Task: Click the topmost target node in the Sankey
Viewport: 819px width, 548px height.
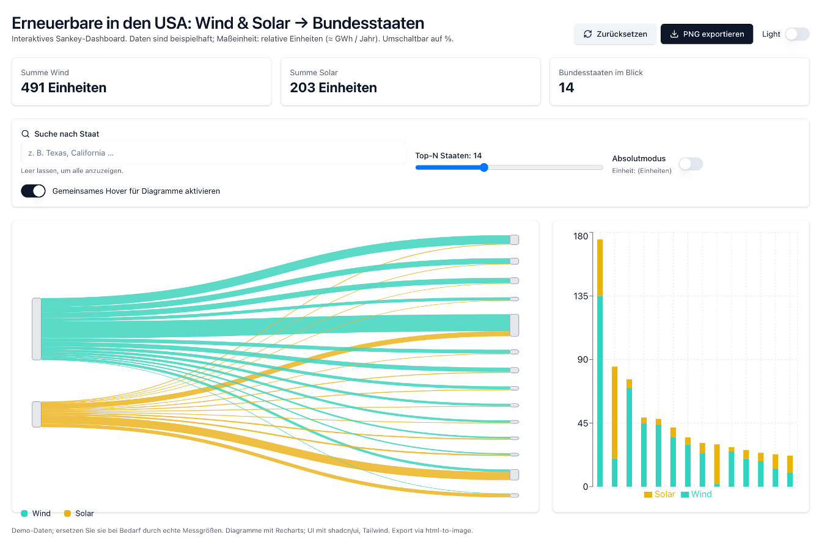Action: pyautogui.click(x=514, y=239)
